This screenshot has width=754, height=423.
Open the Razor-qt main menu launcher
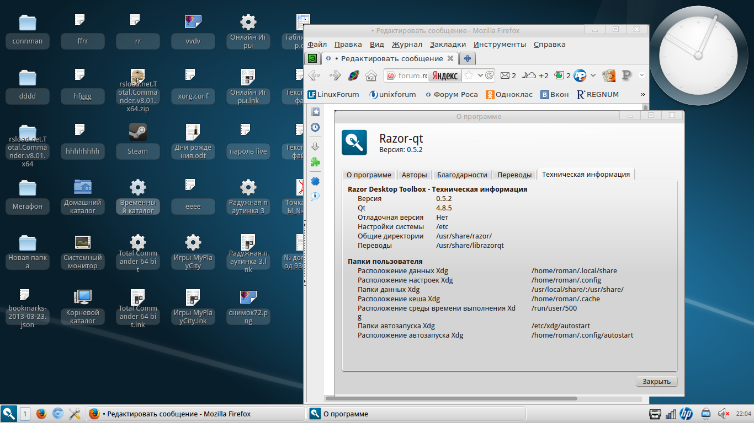9,414
